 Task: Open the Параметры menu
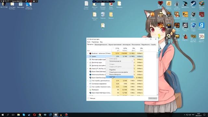[95, 42]
